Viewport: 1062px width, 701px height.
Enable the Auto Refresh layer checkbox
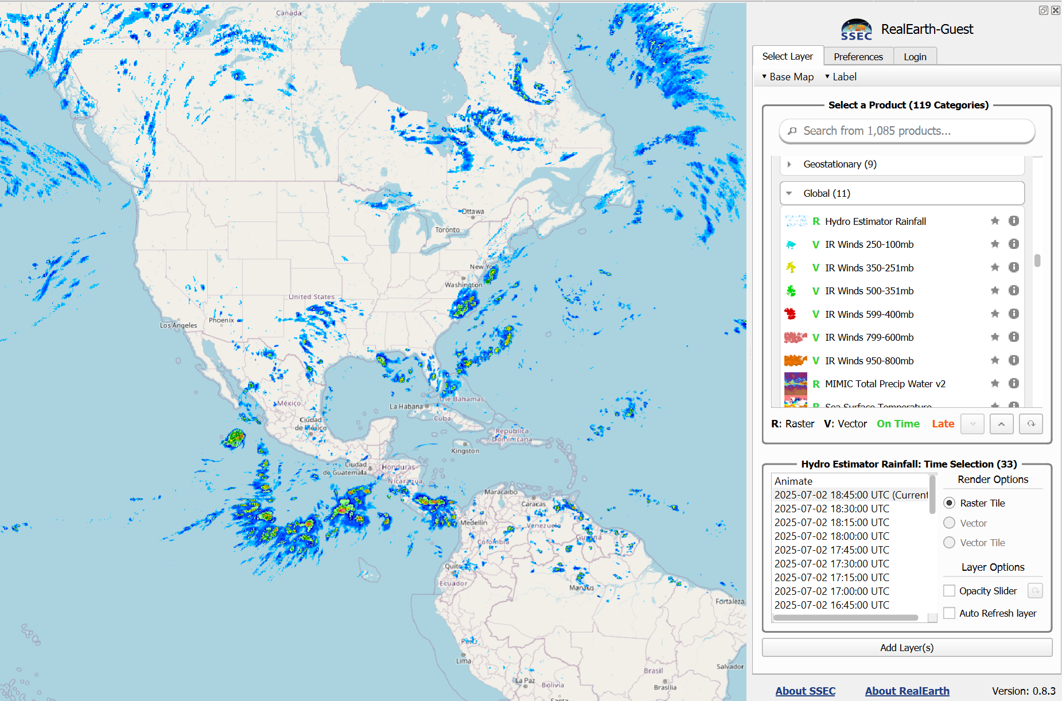coord(950,613)
